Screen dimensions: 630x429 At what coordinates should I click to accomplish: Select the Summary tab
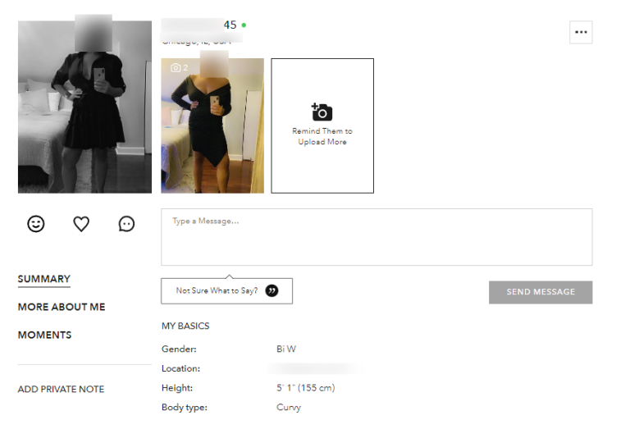44,279
